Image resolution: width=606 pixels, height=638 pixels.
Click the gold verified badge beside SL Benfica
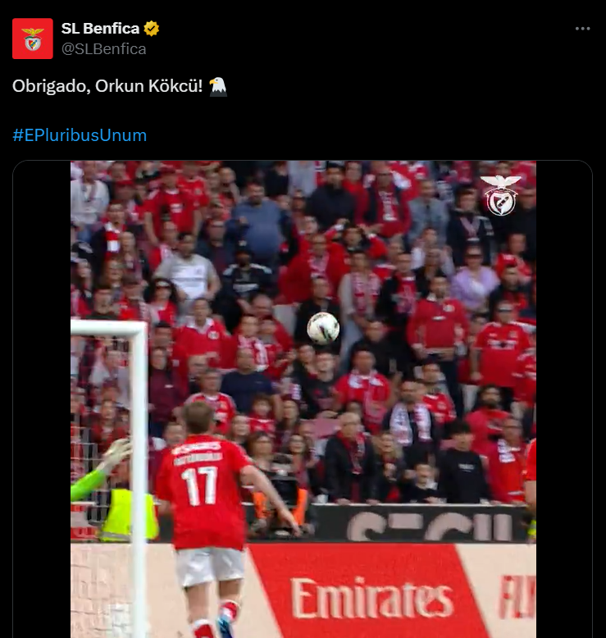(152, 29)
